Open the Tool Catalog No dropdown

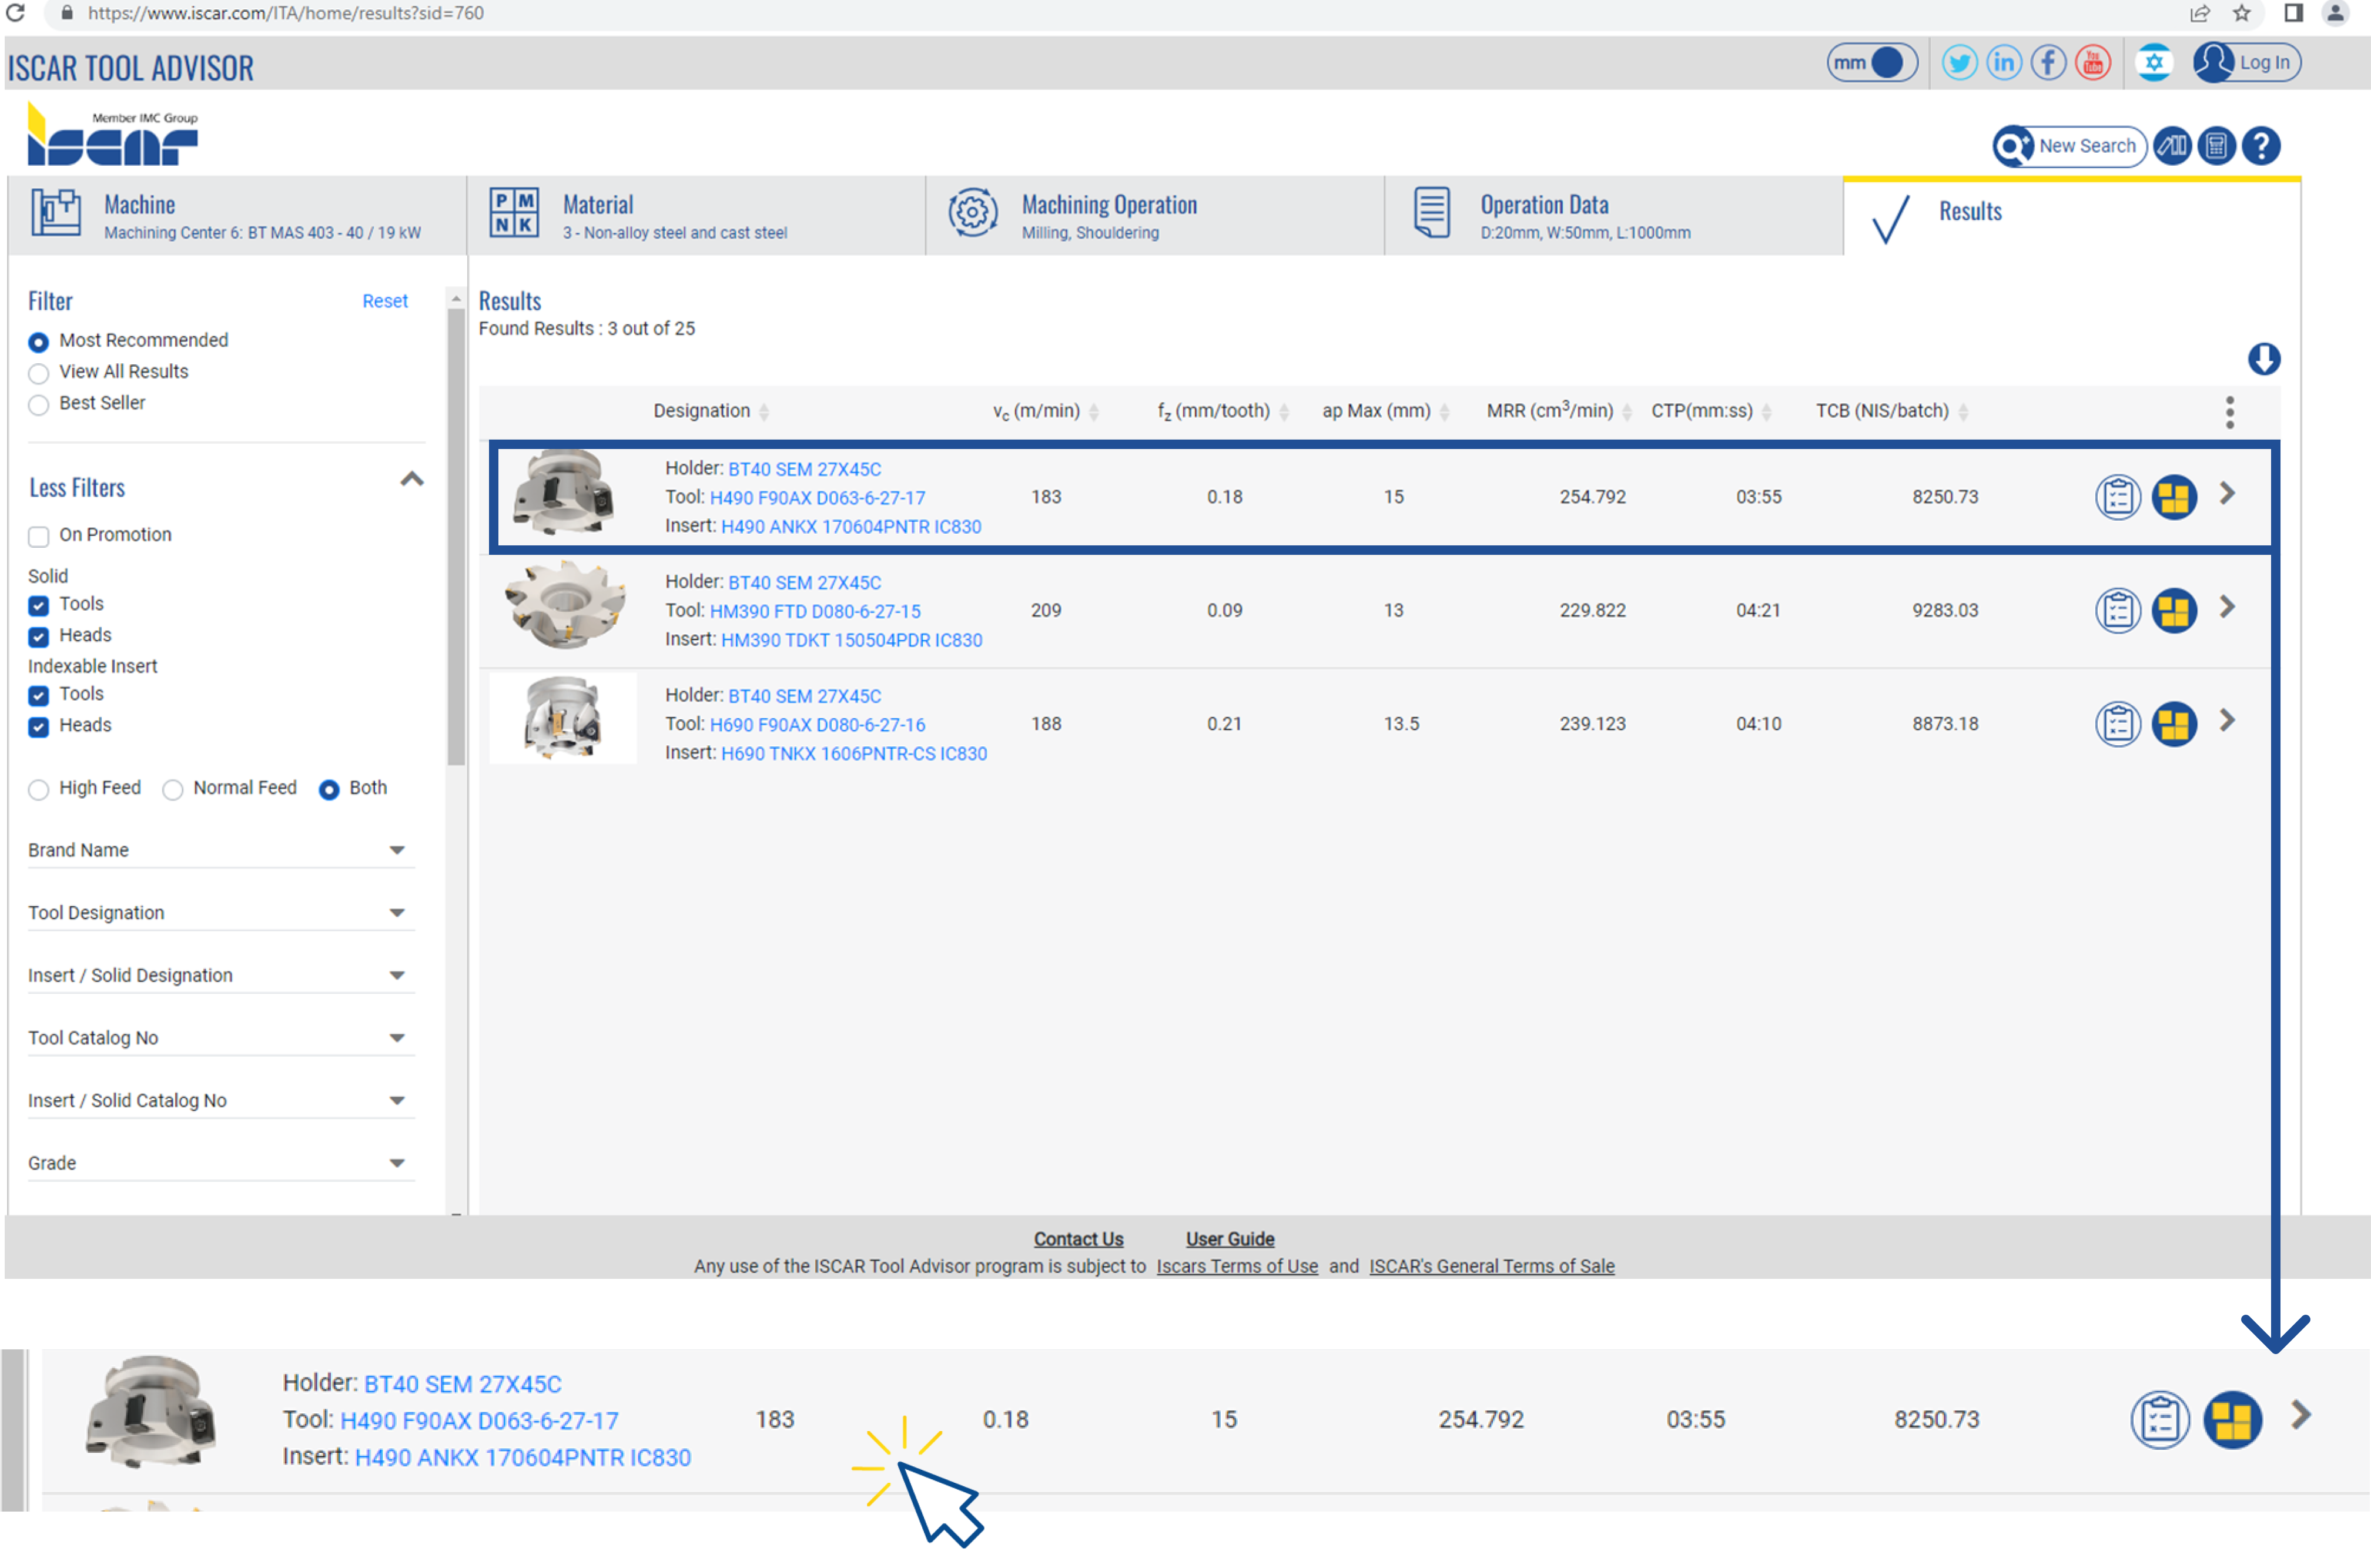[220, 1038]
